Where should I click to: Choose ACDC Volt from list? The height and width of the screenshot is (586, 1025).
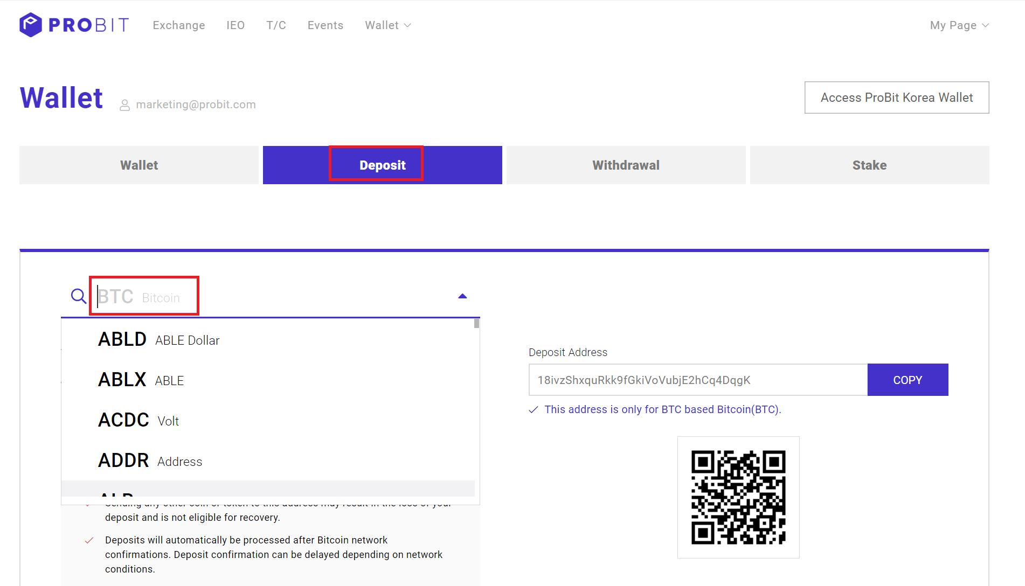point(268,420)
